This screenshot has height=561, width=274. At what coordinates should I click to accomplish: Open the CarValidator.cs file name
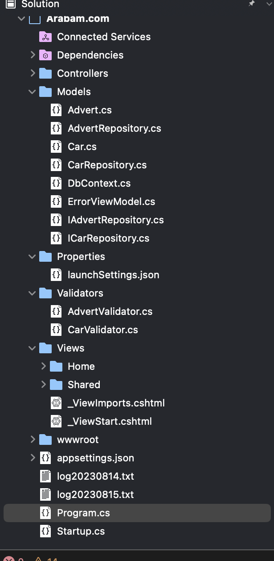click(x=103, y=330)
